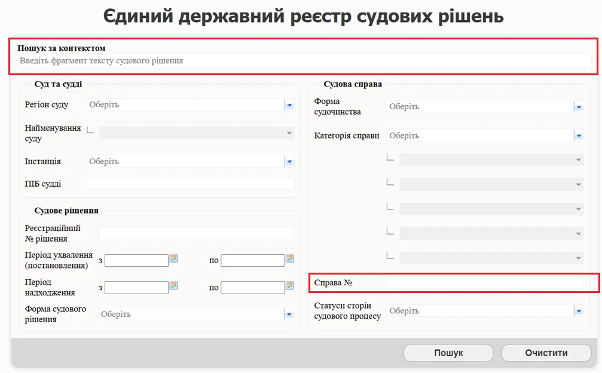602x373 pixels.
Task: Click the Період ухвалення 'з' date field
Action: [136, 261]
